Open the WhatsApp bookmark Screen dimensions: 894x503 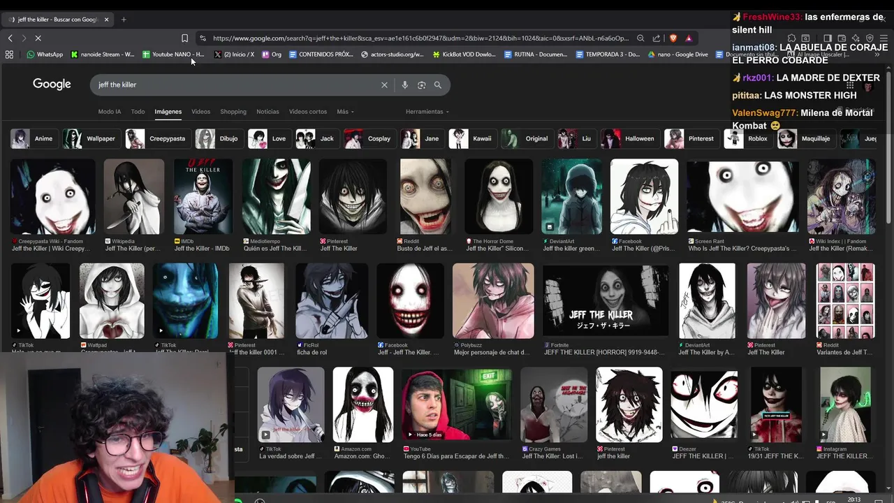point(45,54)
